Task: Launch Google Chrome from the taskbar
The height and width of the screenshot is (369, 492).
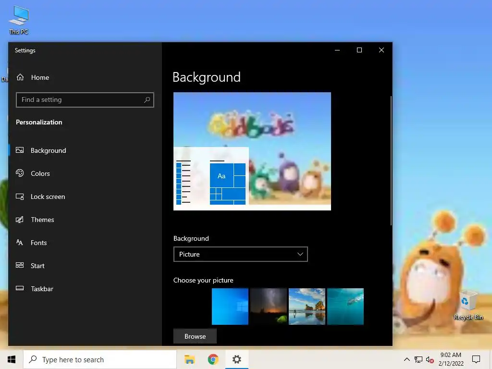Action: pyautogui.click(x=213, y=359)
